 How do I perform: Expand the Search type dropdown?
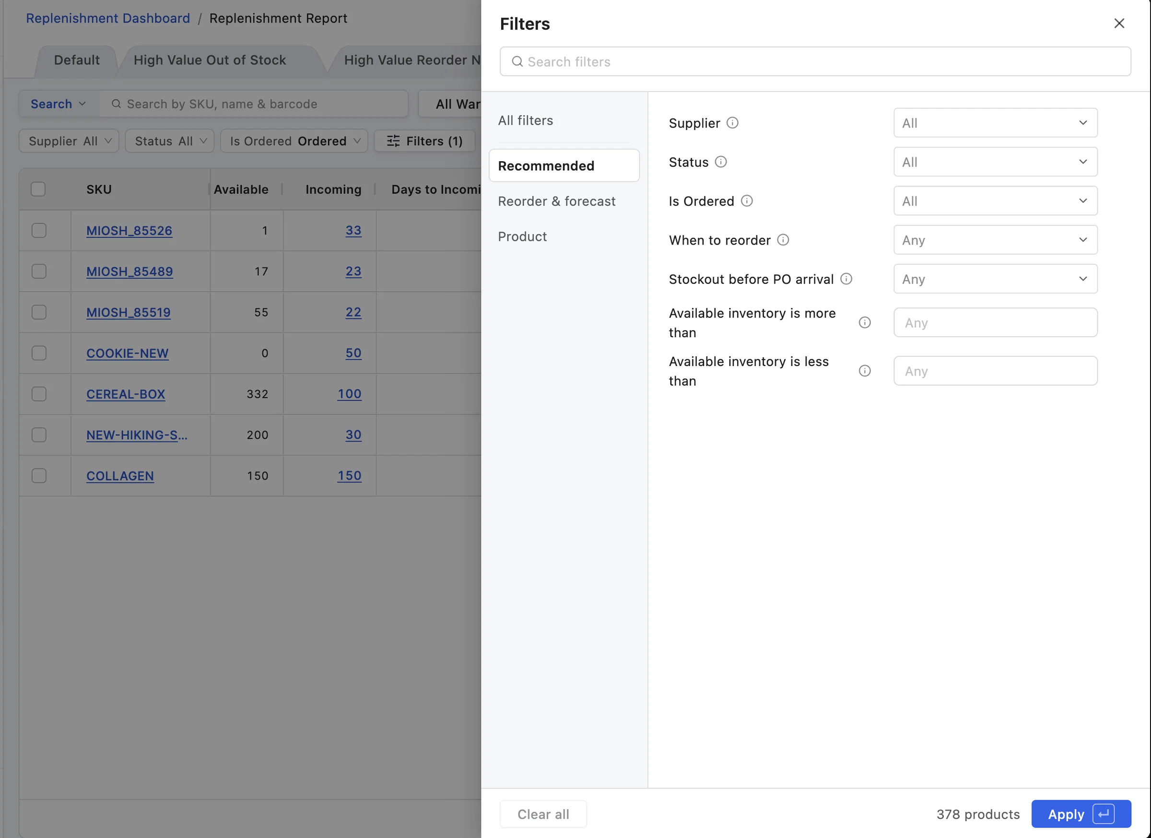tap(59, 104)
